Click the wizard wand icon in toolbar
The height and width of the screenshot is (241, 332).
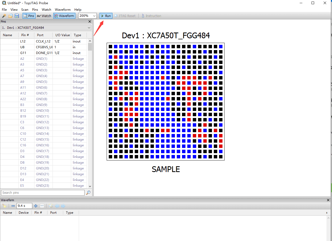[x=4, y=16]
